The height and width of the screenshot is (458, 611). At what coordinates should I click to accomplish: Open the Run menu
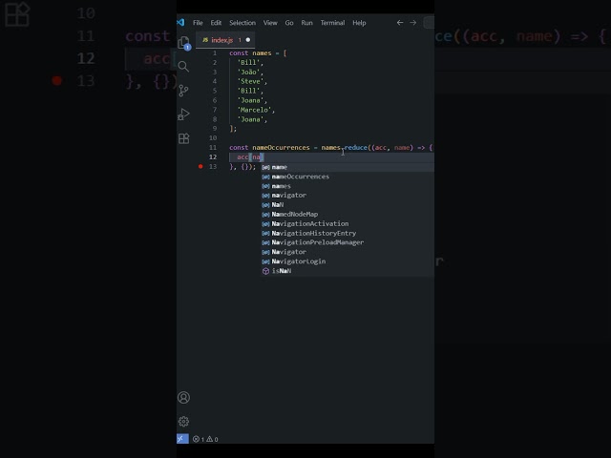tap(306, 23)
